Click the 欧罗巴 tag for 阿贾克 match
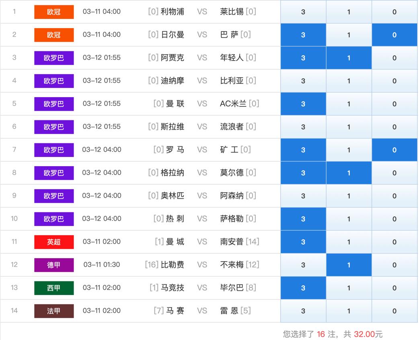Screen dimensions: 419x340 [x=54, y=58]
